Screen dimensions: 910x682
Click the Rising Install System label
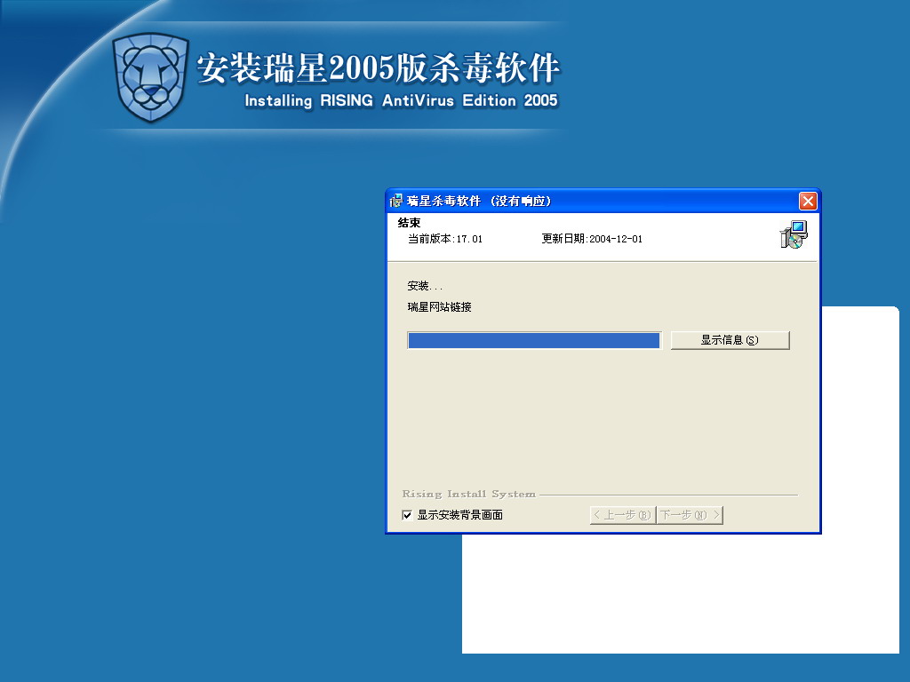pos(469,494)
